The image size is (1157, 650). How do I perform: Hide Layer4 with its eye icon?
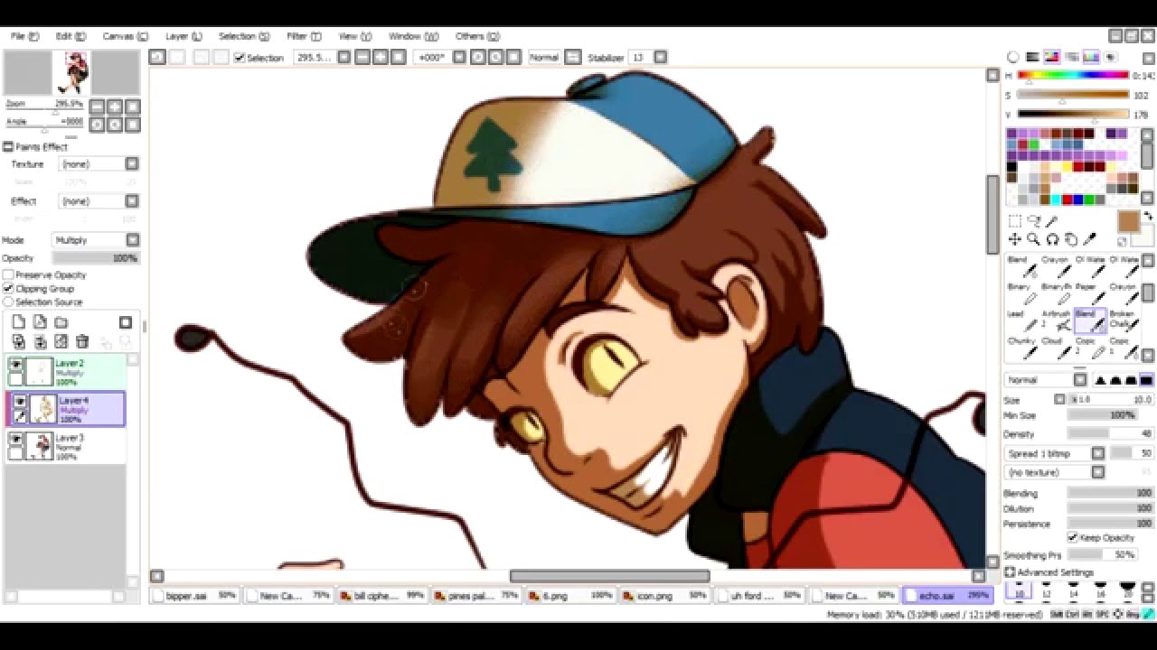coord(20,402)
